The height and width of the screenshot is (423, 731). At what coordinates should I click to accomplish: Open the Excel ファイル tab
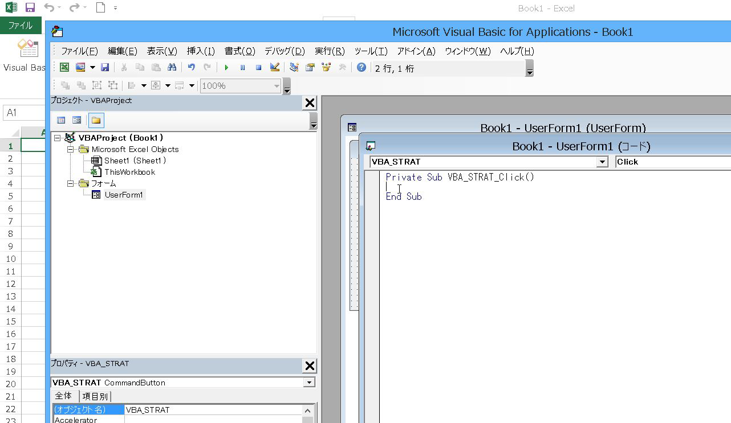pos(21,26)
